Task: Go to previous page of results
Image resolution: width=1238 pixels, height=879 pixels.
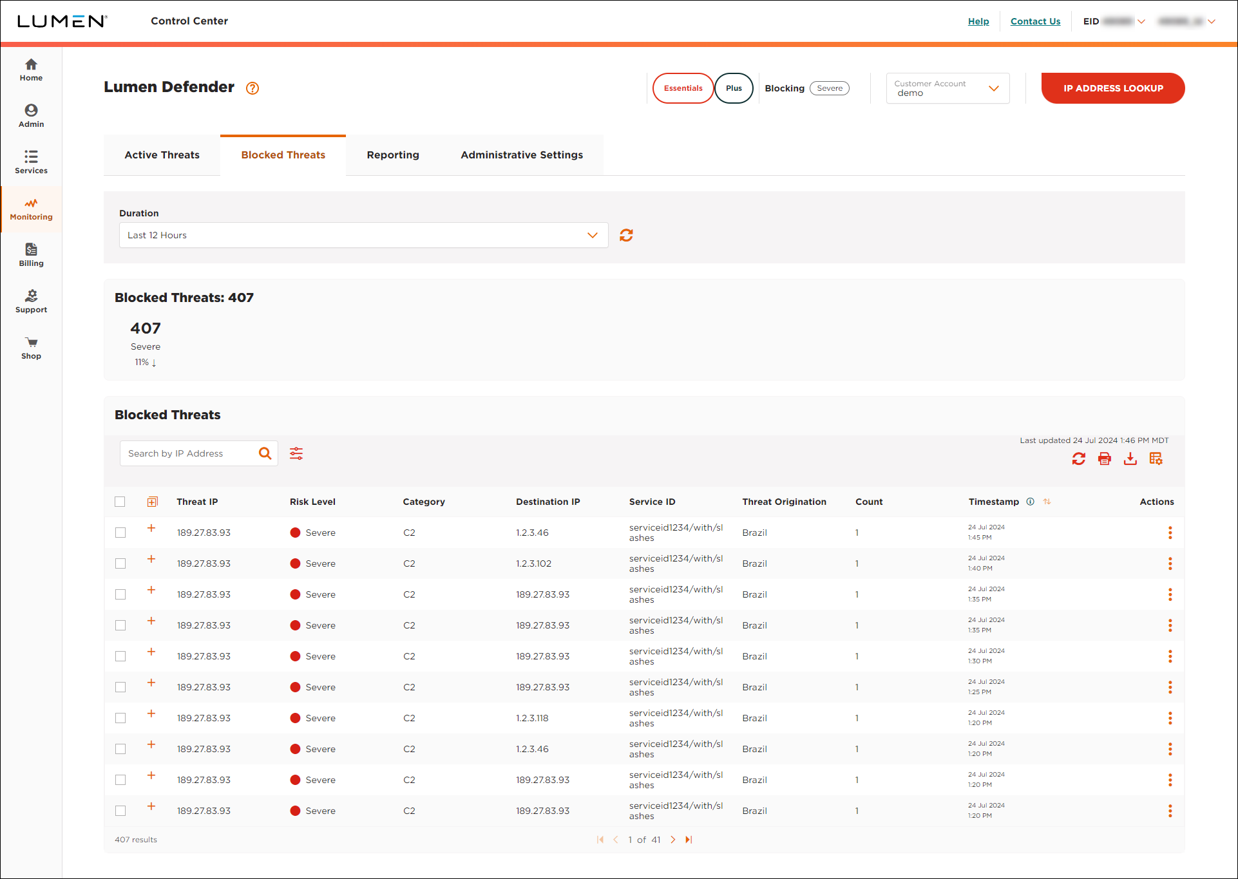Action: coord(616,840)
